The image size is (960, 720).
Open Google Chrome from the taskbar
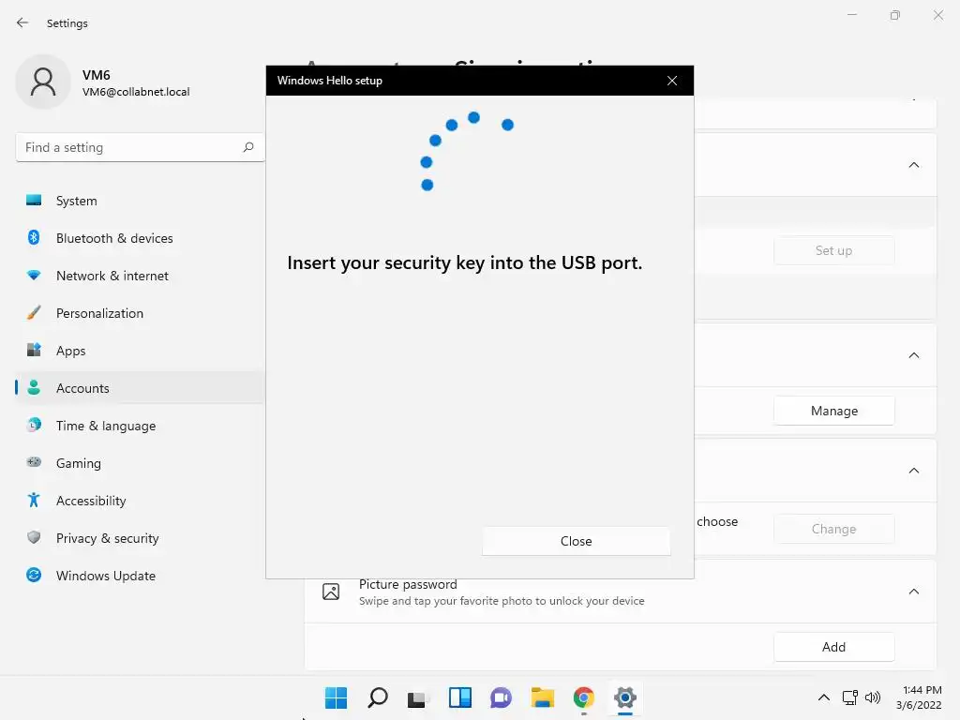(583, 697)
